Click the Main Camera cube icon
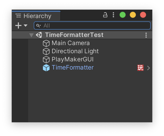 tap(46, 43)
